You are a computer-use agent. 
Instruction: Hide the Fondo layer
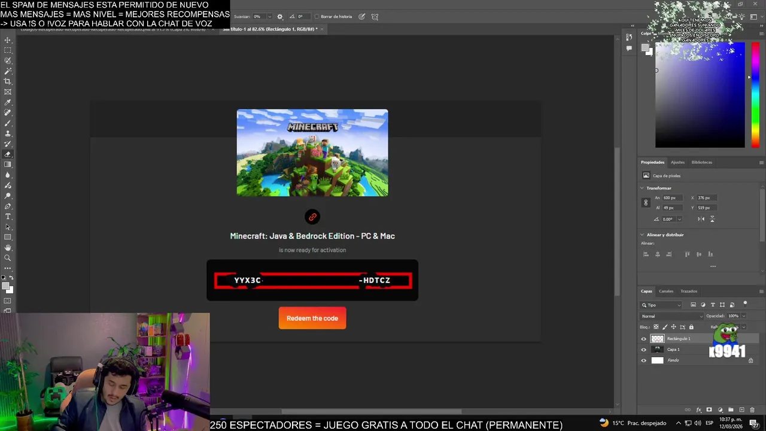tap(644, 360)
